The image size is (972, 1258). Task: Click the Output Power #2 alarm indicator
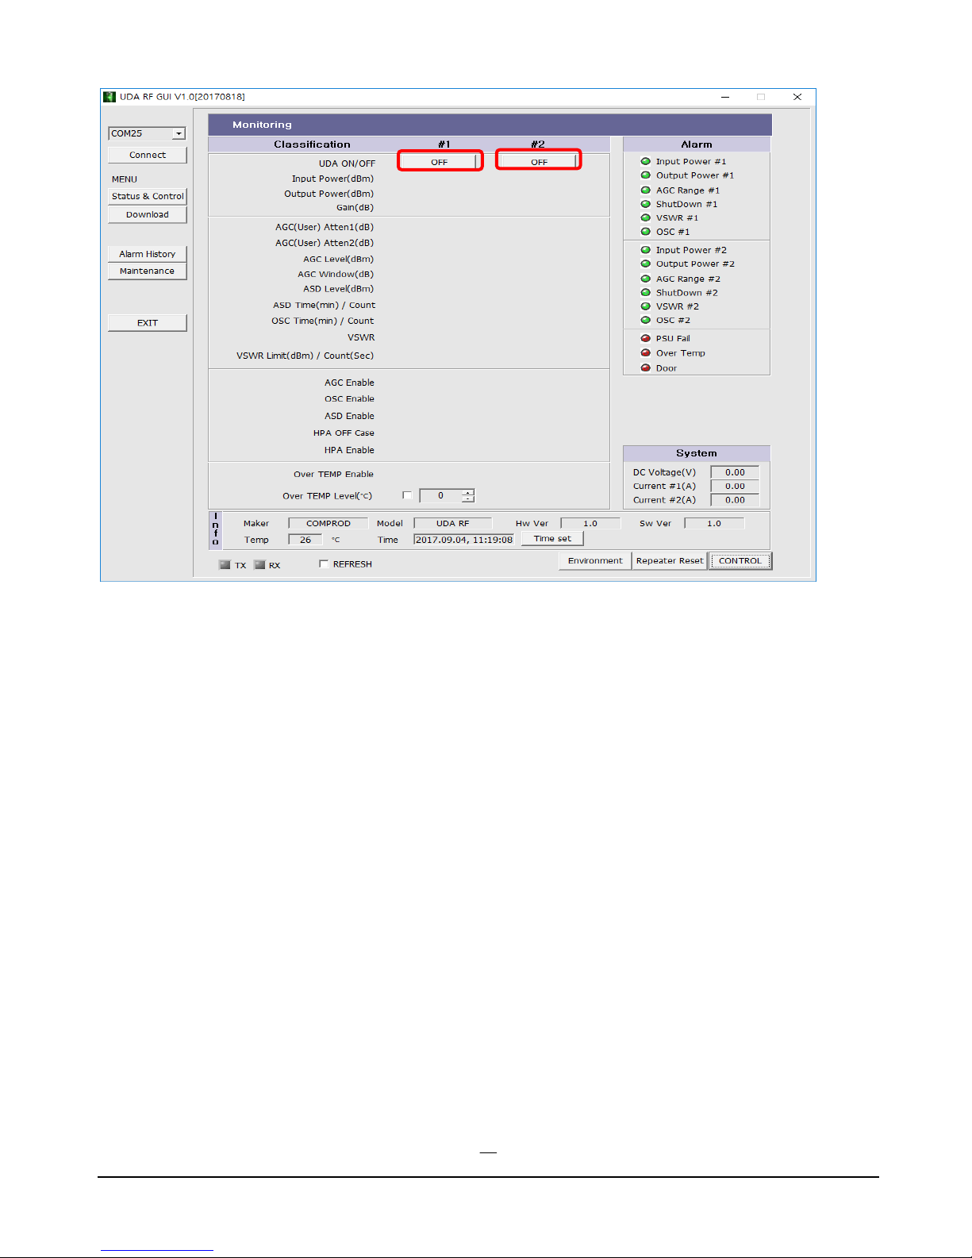point(645,264)
